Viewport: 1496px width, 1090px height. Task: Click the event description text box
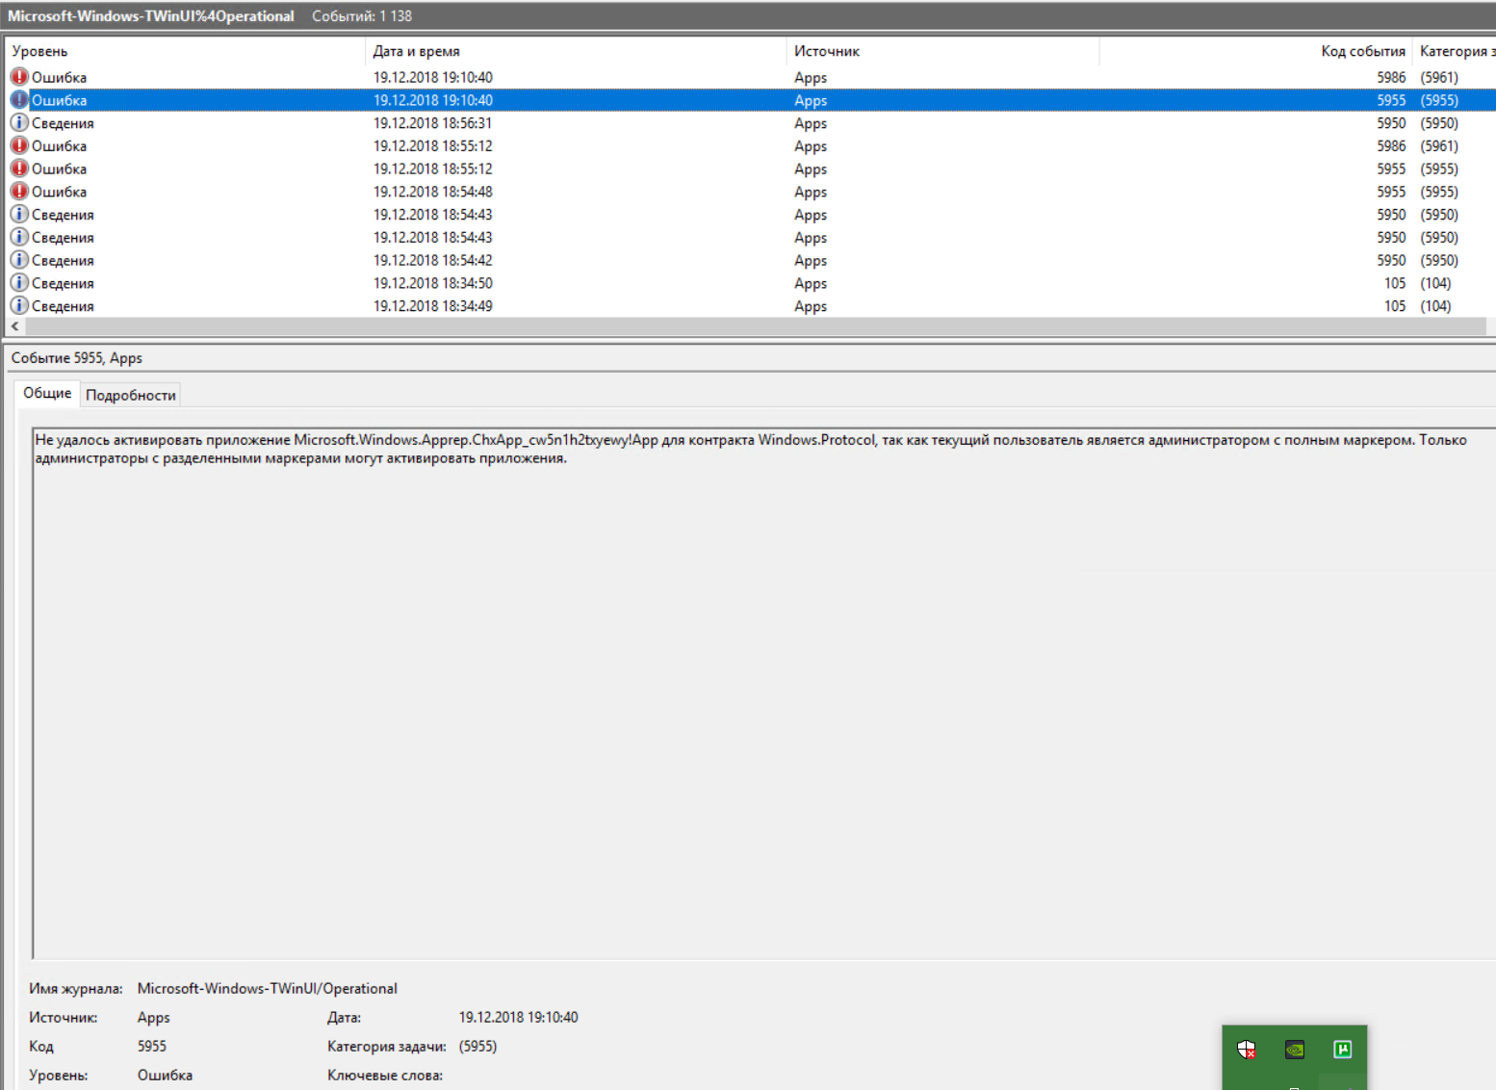click(x=763, y=693)
